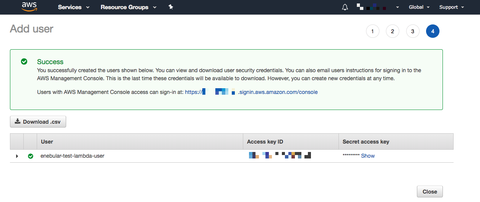Image resolution: width=480 pixels, height=202 pixels.
Task: Click the green Success checkmark icon
Action: click(24, 61)
